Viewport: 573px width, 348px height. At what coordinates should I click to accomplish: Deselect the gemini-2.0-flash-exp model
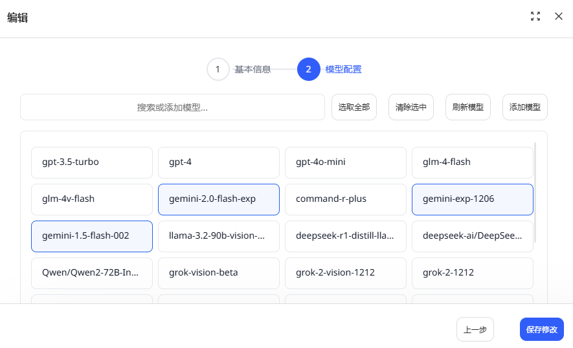click(219, 199)
